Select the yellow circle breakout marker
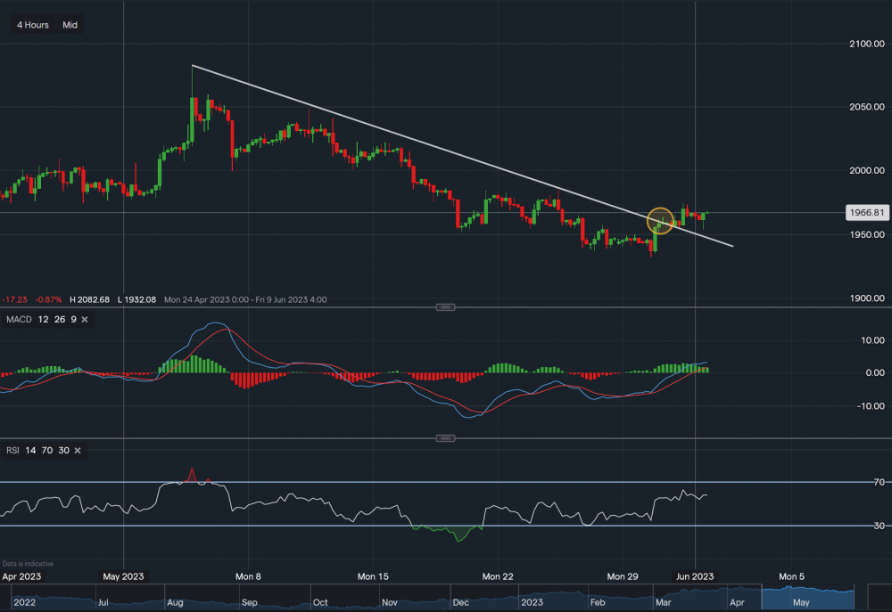Screen dimensions: 892x612 click(660, 220)
